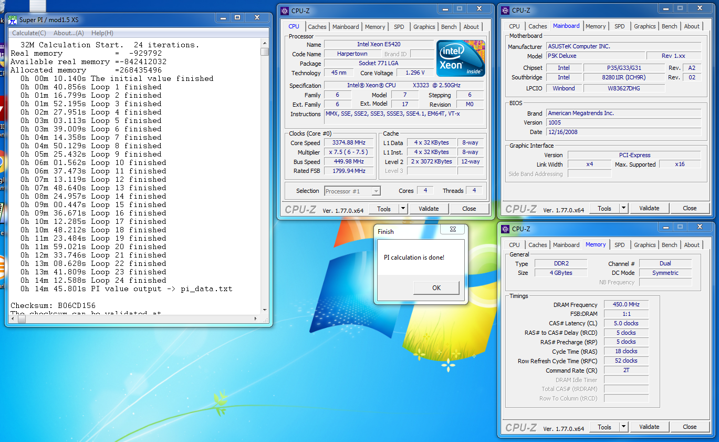Click the BIOS Date value '12/16/2008'
719x442 pixels.
click(623, 132)
